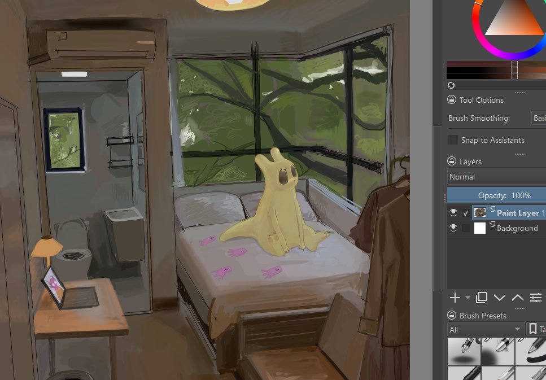Duplicate the layer using the duplicate icon
Image resolution: width=546 pixels, height=380 pixels.
coord(482,298)
